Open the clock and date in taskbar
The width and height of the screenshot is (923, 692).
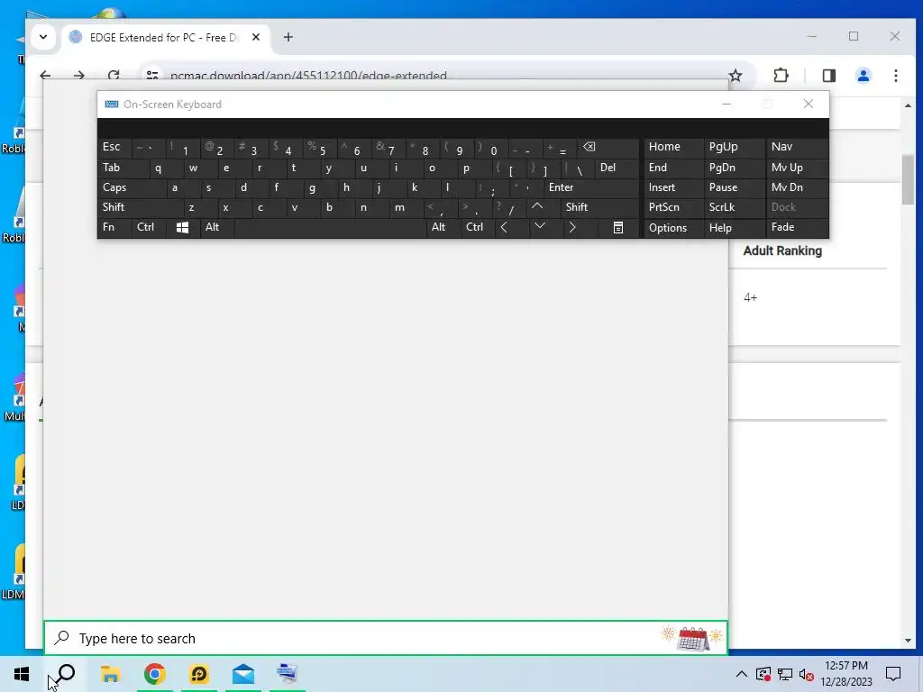click(x=845, y=674)
